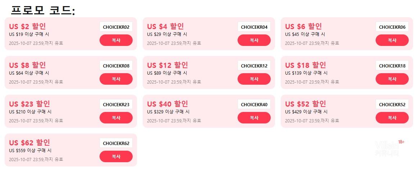The image size is (417, 169).
Task: Click the 프로모 코드 heading
Action: point(43,10)
